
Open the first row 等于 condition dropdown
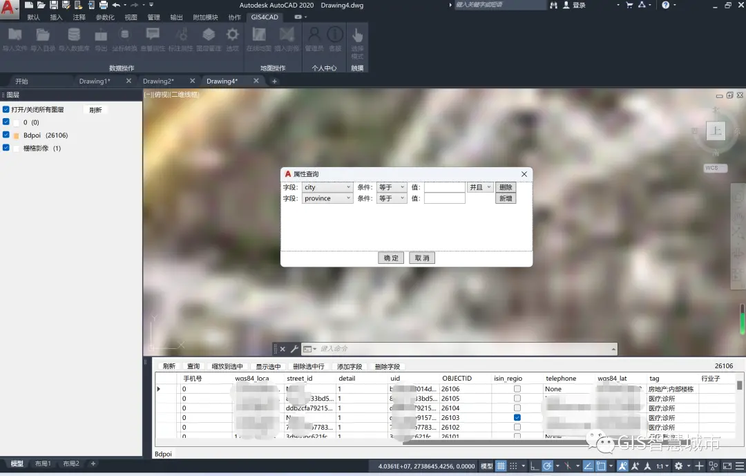(x=392, y=187)
